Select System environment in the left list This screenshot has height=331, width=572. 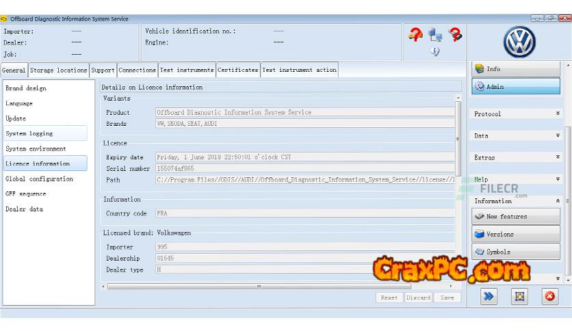(36, 148)
